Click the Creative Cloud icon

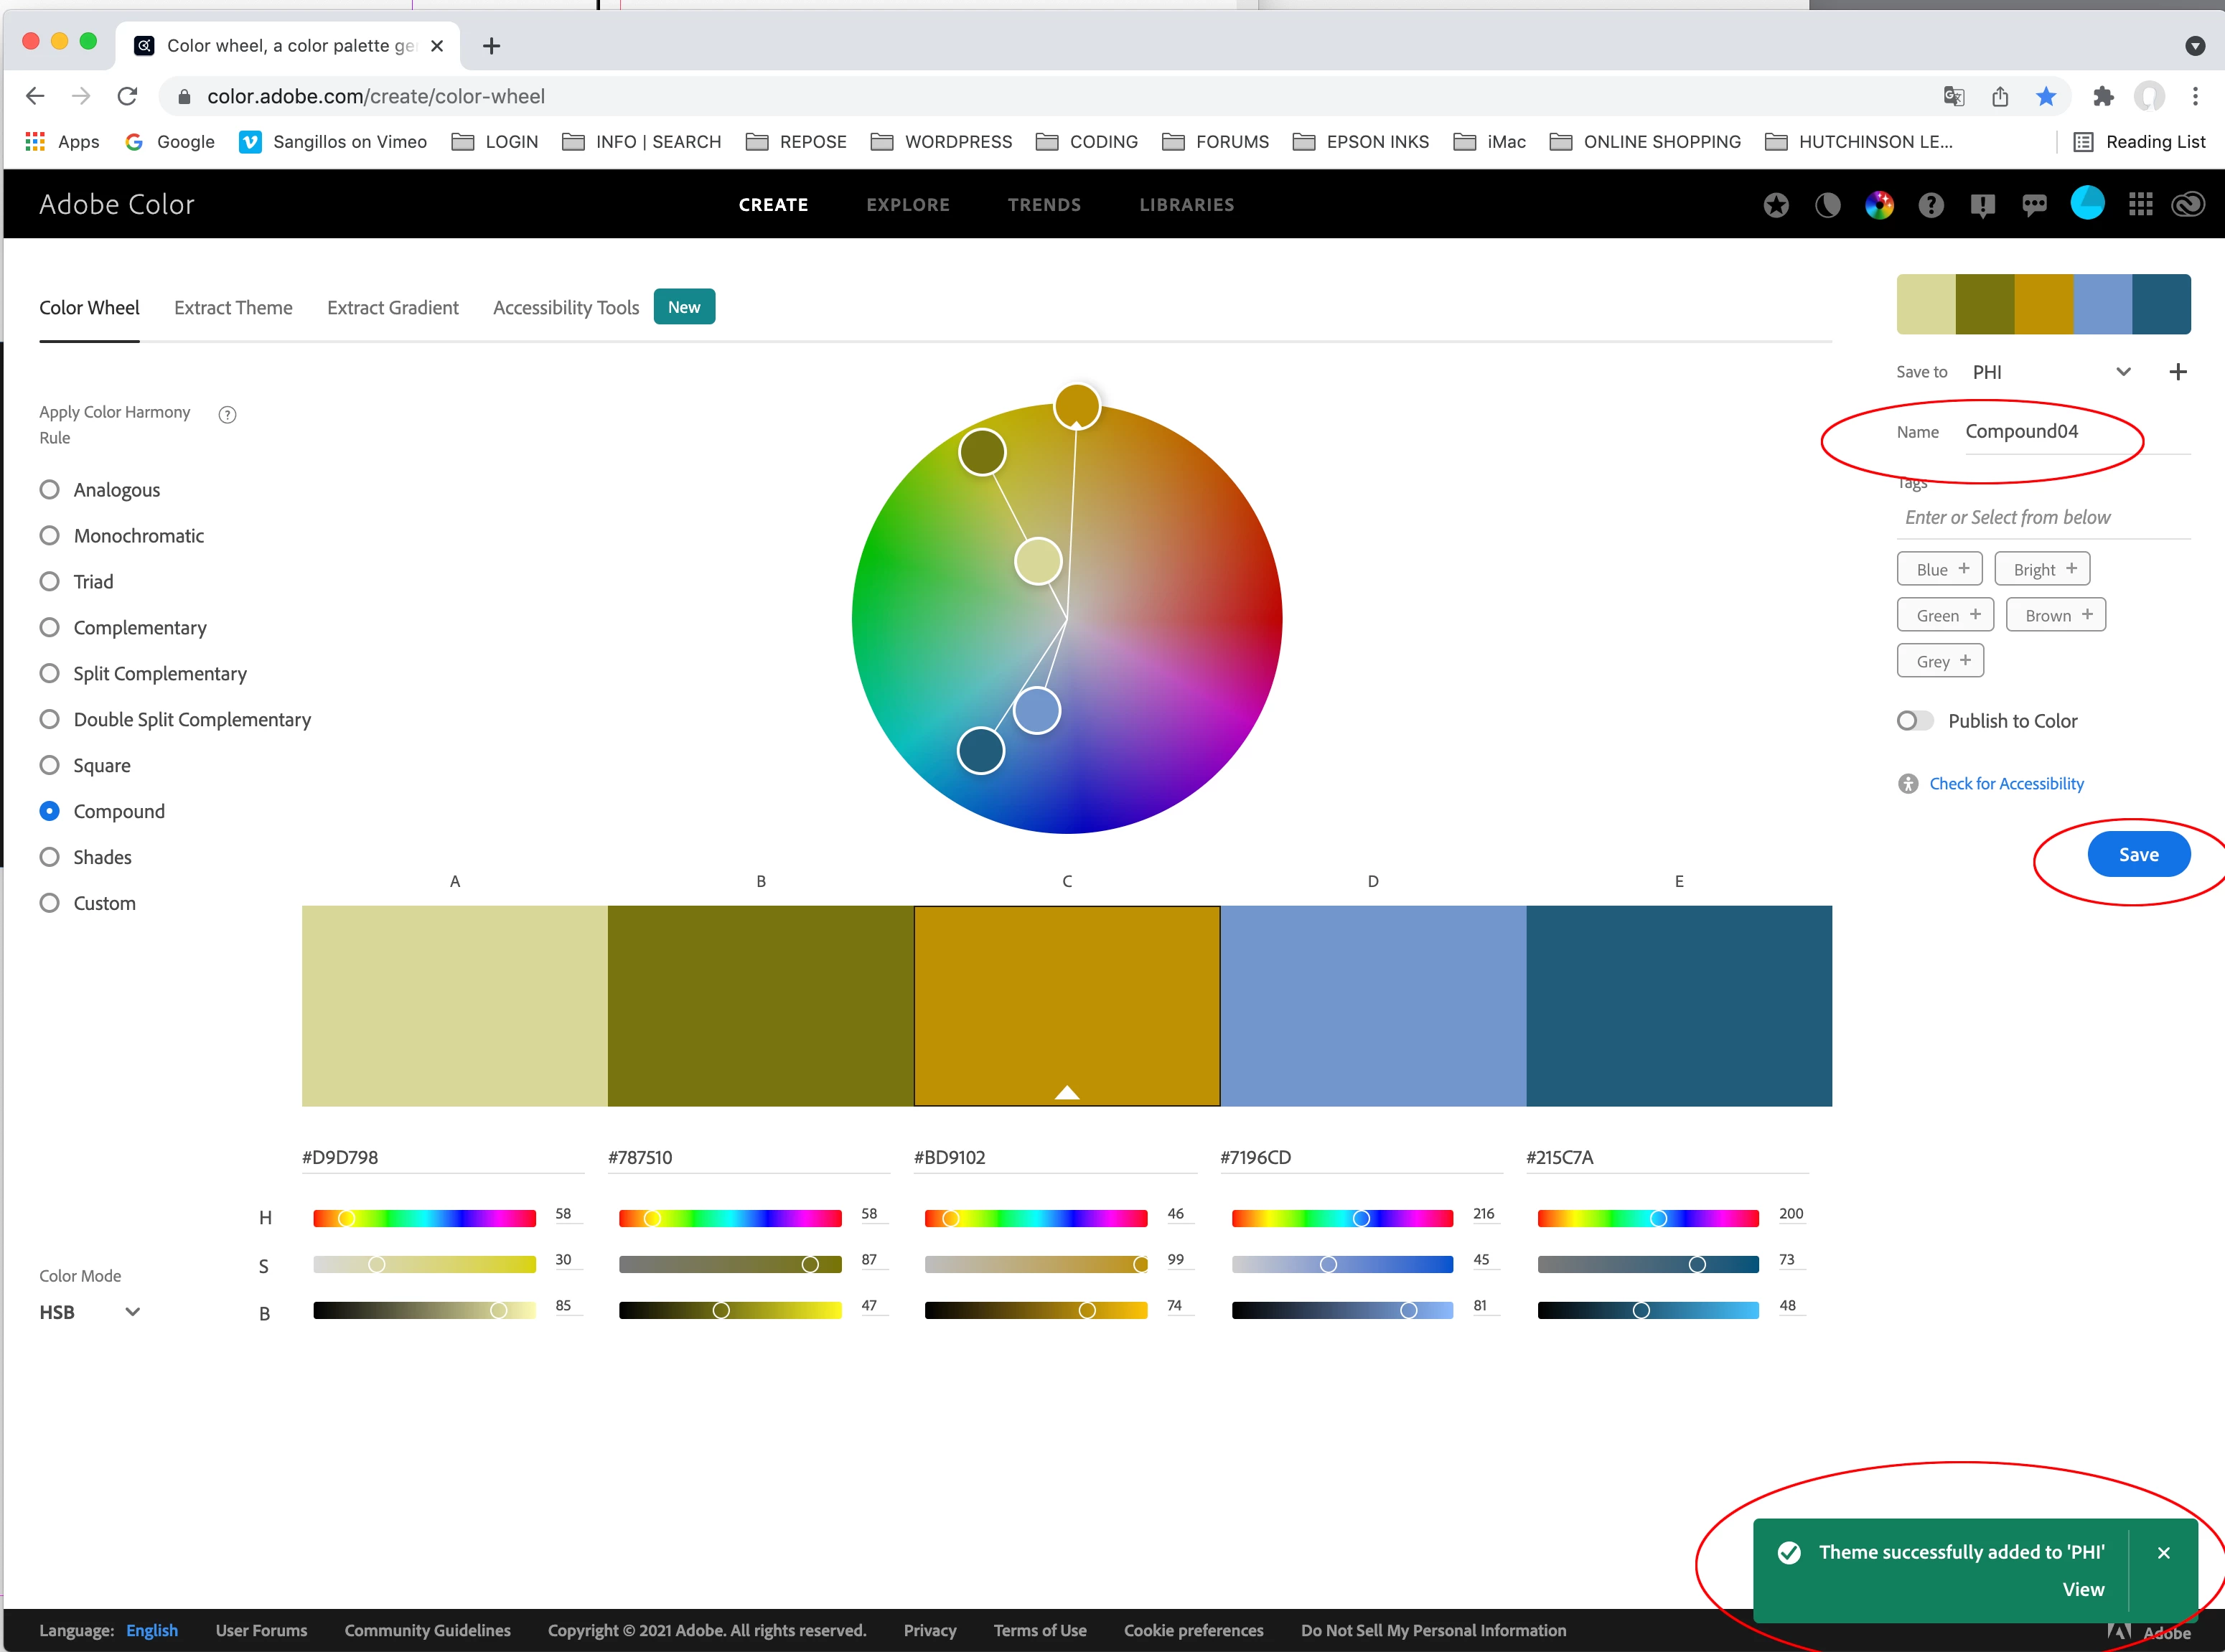tap(2188, 205)
